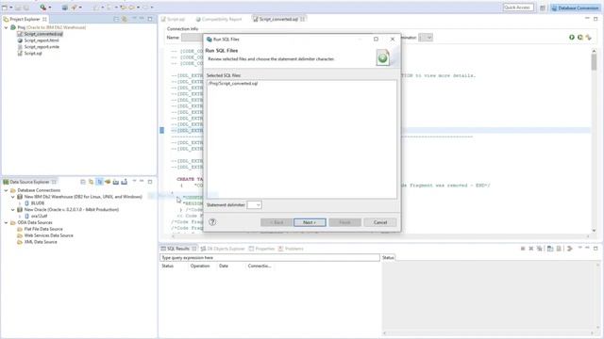
Task: Select the Status tab in SQL Results
Action: [388, 257]
